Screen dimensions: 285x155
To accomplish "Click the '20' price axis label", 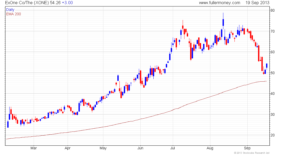I will click(x=273, y=135).
